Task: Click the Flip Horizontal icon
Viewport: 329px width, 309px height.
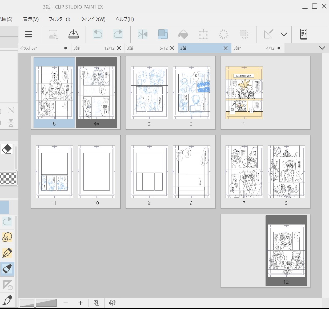Action: pyautogui.click(x=143, y=34)
